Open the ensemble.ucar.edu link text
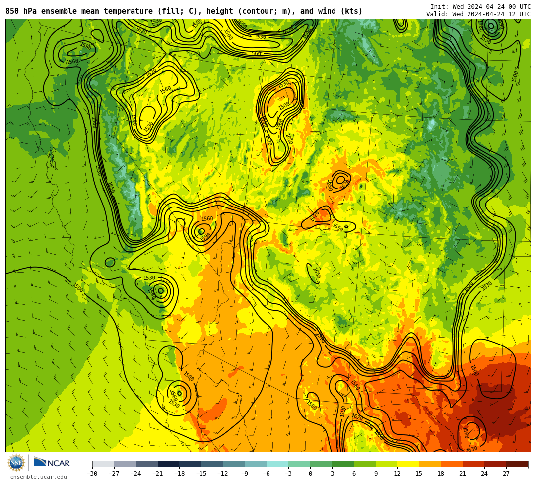Viewport: 536px width, 483px height. [39, 477]
